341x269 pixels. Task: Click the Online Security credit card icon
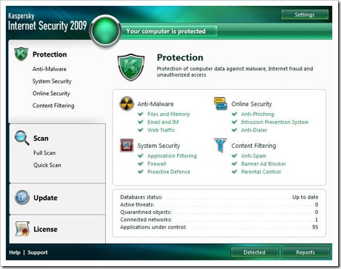(x=221, y=104)
